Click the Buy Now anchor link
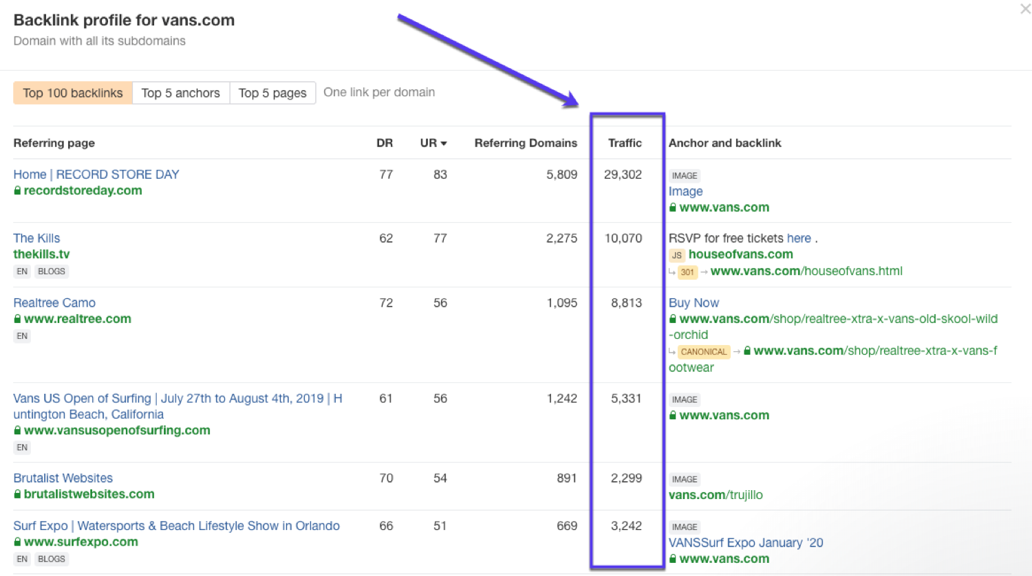 694,302
